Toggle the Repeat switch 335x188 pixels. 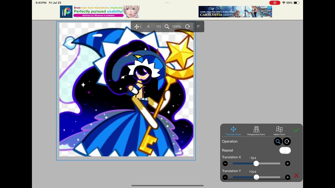click(x=285, y=151)
